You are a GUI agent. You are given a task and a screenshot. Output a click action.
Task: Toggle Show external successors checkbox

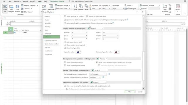[x=65, y=62]
